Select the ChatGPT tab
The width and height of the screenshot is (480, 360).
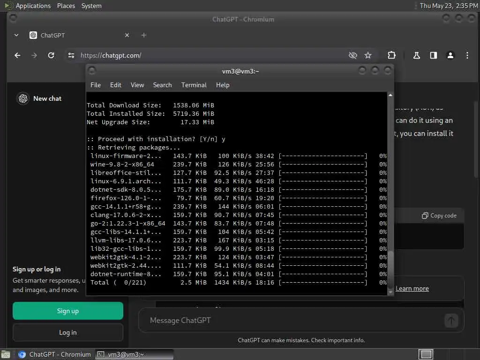point(80,35)
